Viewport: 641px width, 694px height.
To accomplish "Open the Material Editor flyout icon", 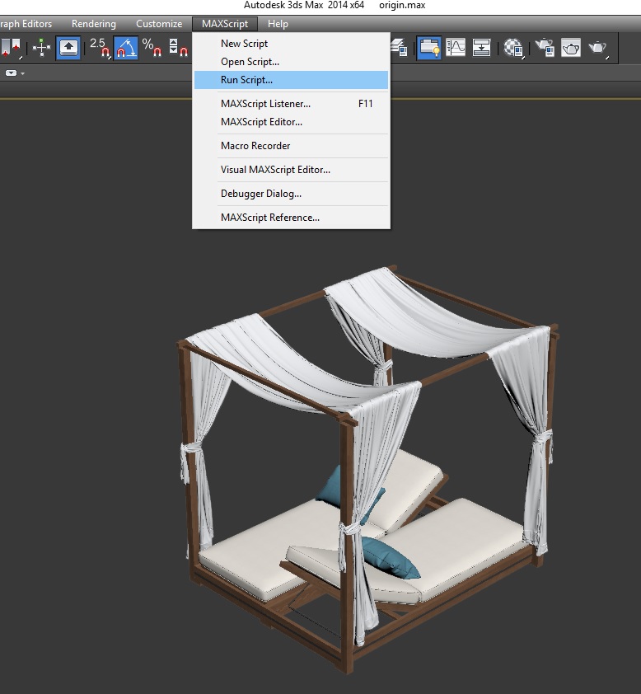I will point(514,48).
